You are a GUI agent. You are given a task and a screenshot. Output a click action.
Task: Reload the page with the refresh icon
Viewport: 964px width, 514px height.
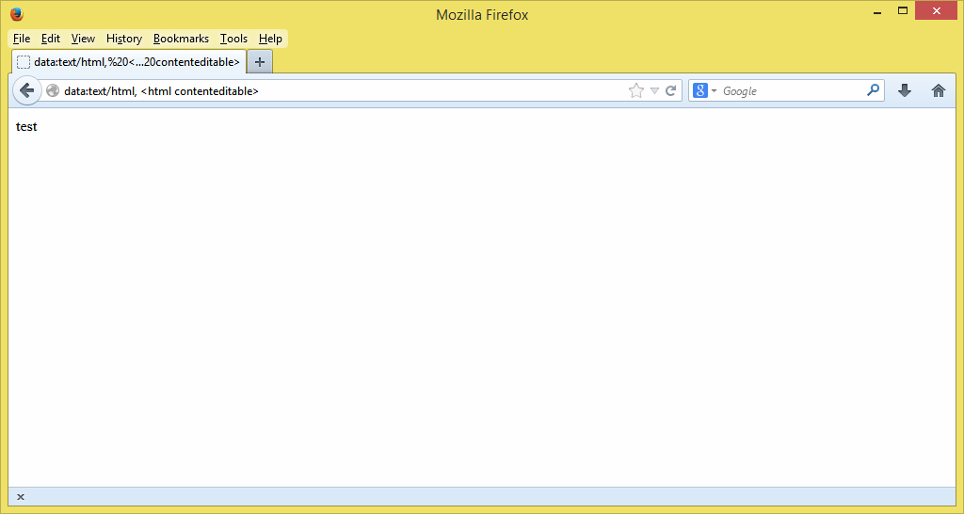(x=670, y=91)
